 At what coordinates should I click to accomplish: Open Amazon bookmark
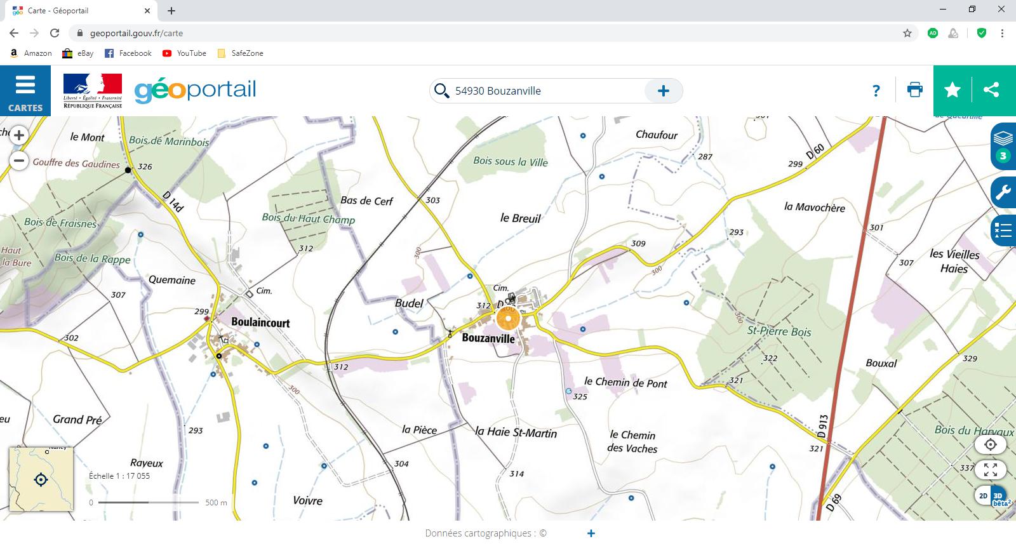click(31, 53)
